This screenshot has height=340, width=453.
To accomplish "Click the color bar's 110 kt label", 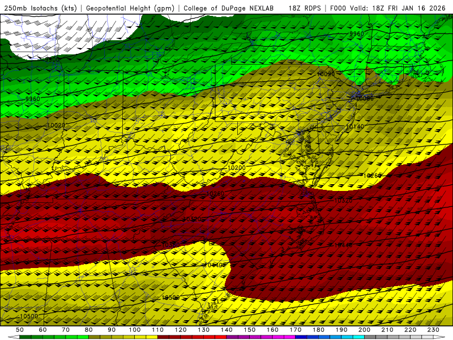I will (157, 330).
